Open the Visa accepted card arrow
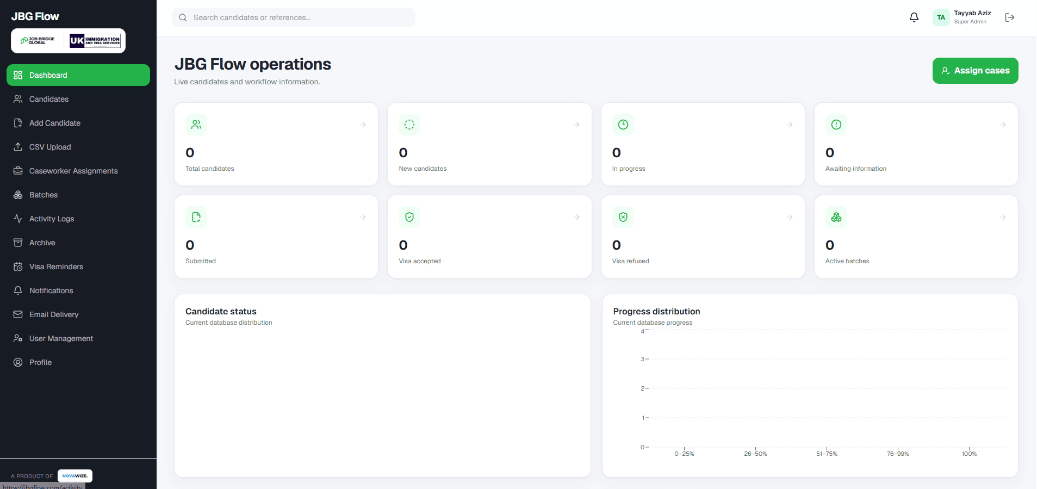Image resolution: width=1037 pixels, height=489 pixels. pos(576,217)
